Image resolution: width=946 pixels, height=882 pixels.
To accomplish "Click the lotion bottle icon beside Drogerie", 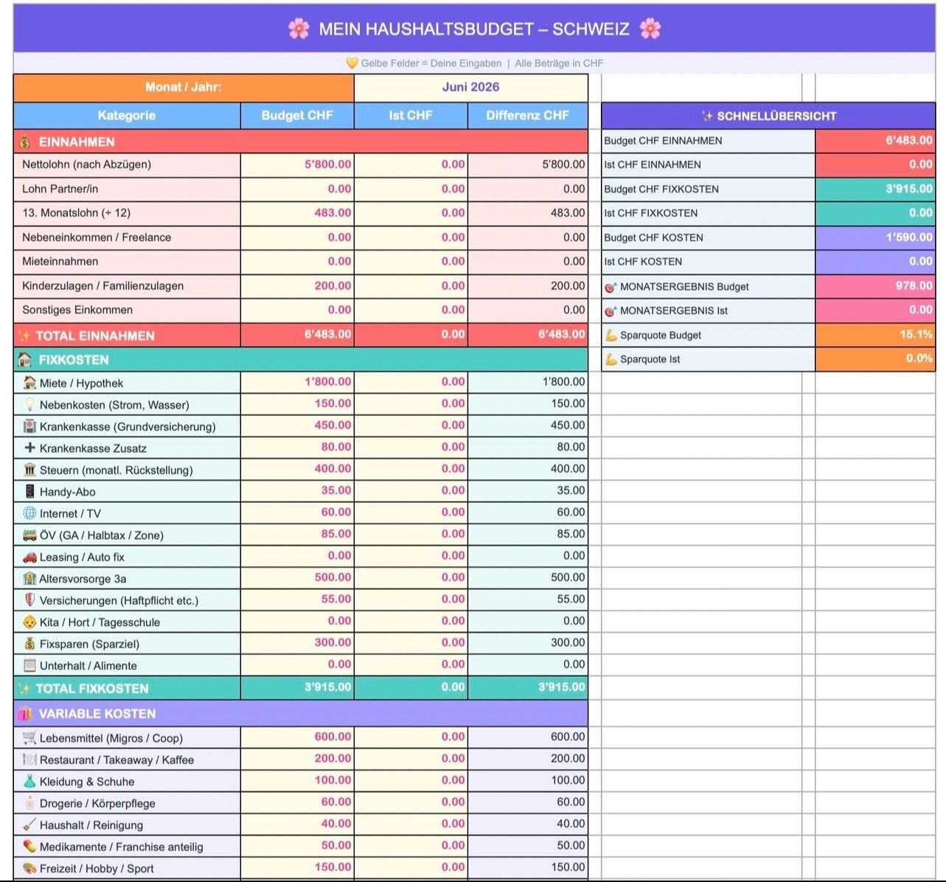I will click(x=29, y=803).
